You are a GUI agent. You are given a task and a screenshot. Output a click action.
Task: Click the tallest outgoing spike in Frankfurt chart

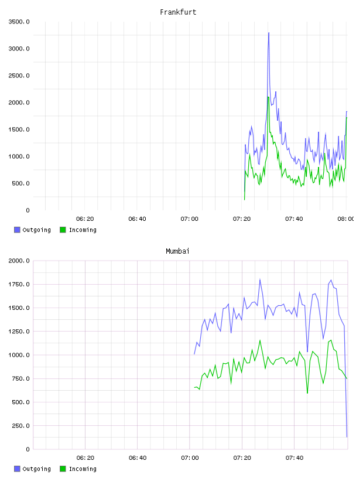tap(269, 33)
